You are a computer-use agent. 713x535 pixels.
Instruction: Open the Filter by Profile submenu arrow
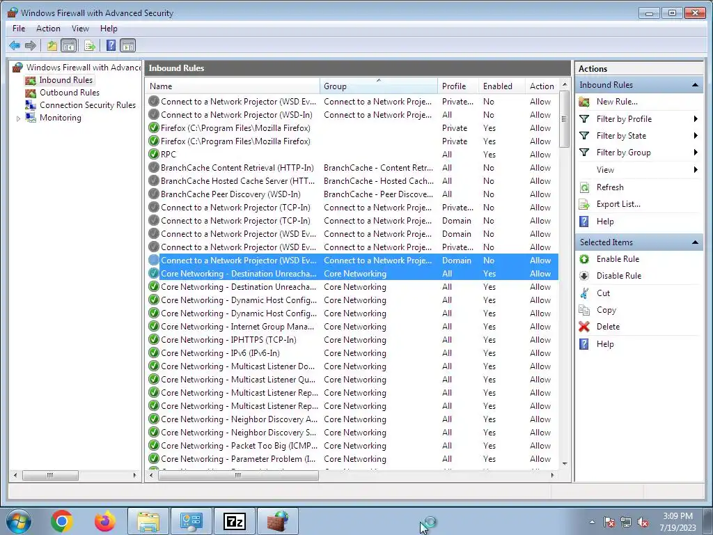pos(696,119)
